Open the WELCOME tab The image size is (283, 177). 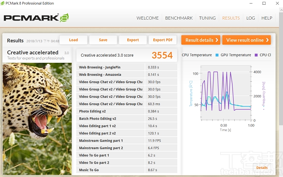pyautogui.click(x=147, y=18)
